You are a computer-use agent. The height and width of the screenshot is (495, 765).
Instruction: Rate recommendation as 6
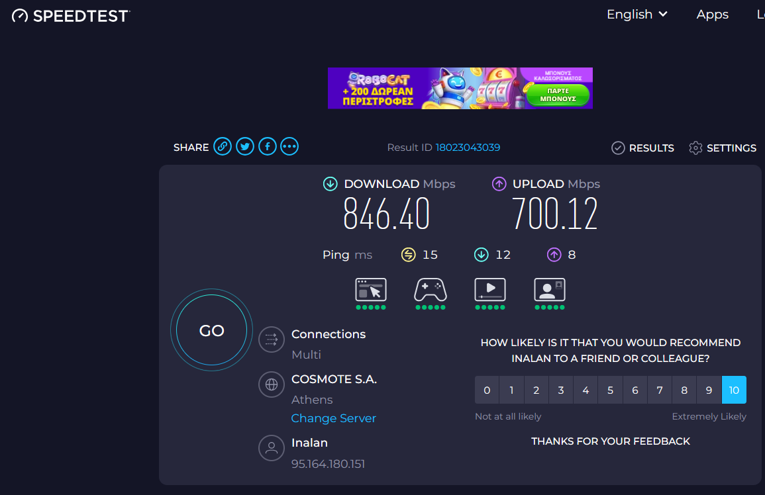click(635, 390)
